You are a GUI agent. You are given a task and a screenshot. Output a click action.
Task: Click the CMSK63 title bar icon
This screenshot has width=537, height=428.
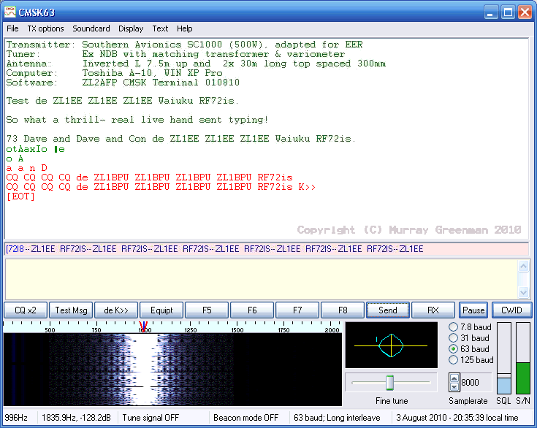[12, 12]
